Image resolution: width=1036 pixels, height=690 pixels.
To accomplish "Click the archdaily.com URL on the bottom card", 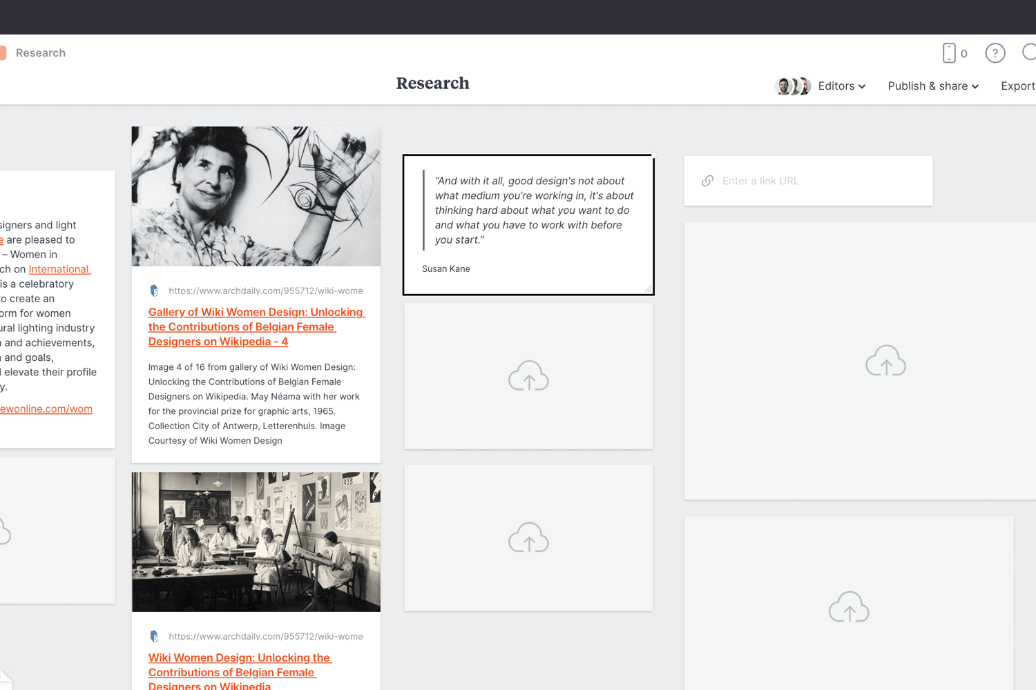I will coord(266,636).
